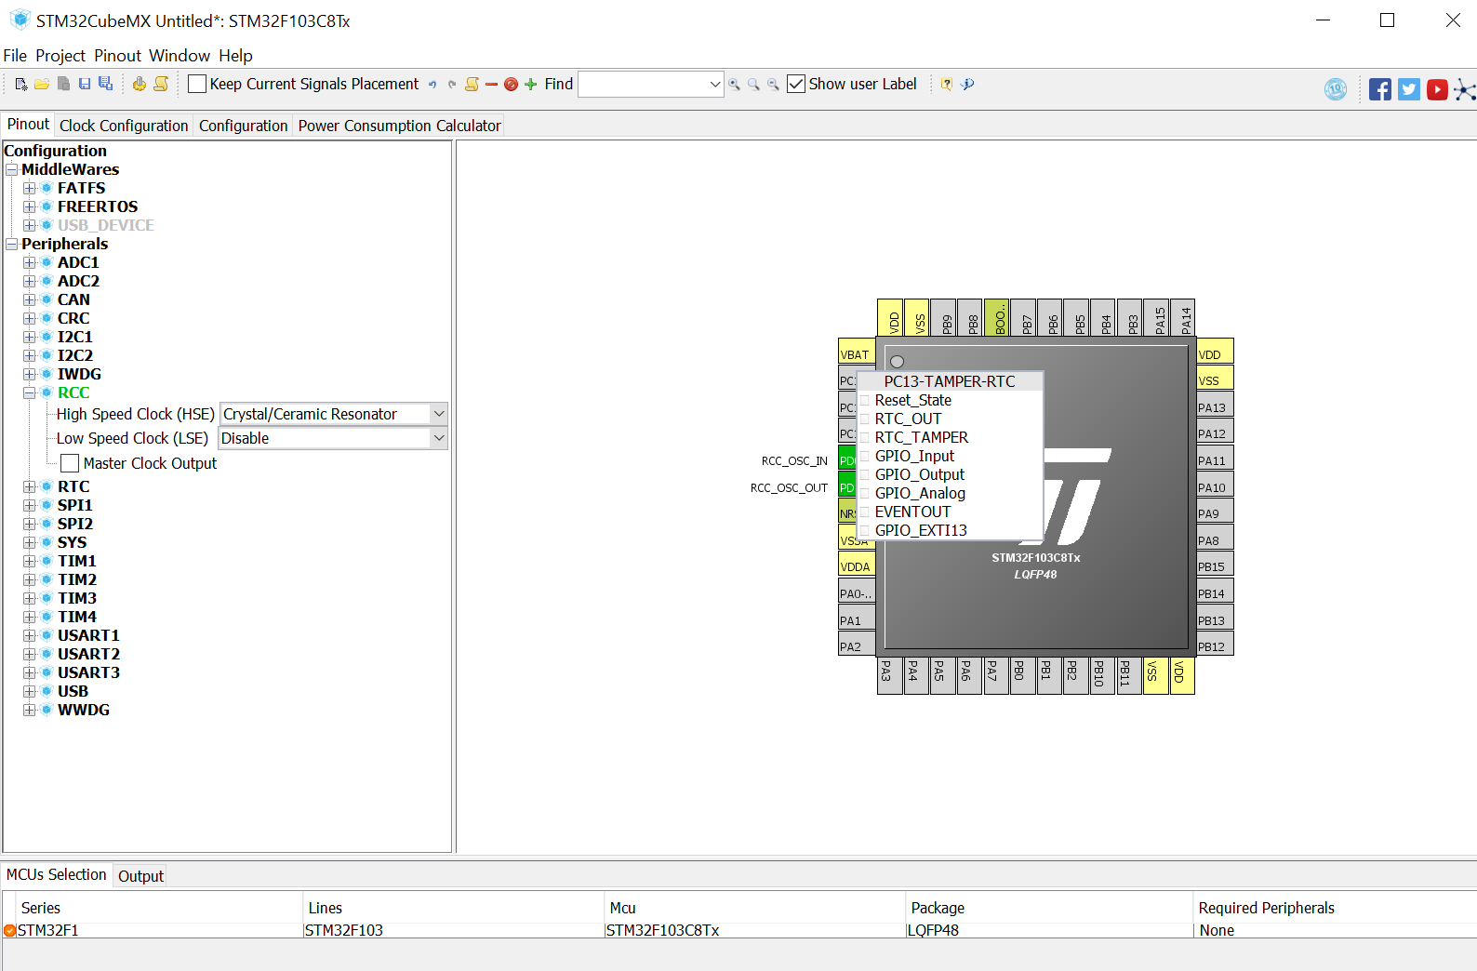Open the Low Speed Clock (LSE) dropdown
The width and height of the screenshot is (1477, 971).
(x=439, y=438)
